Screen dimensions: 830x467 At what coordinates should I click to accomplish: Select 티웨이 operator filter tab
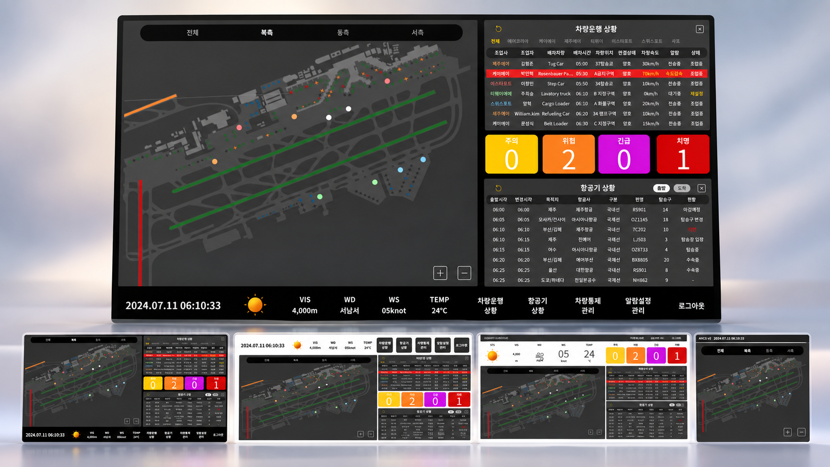[x=597, y=41]
